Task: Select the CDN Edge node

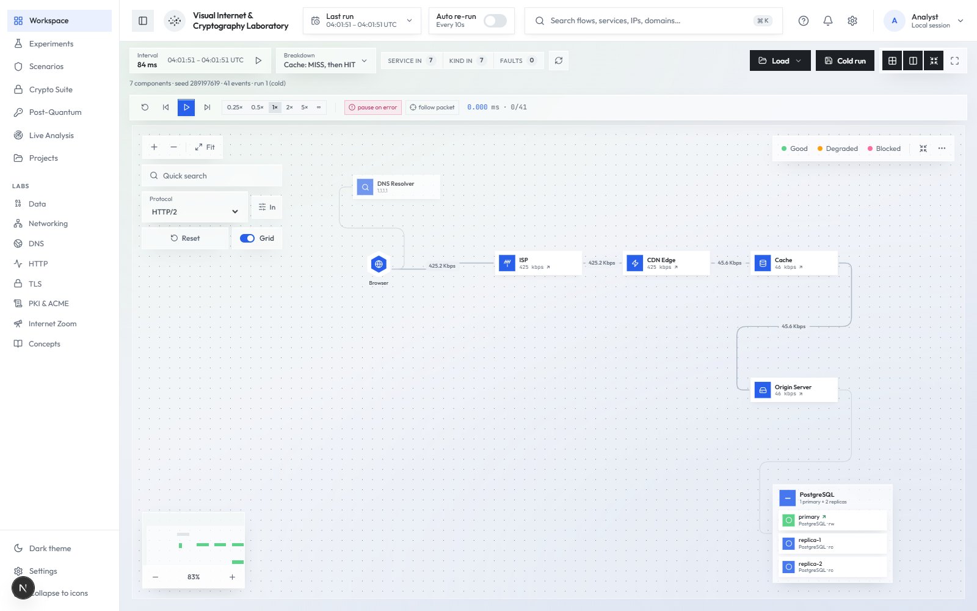Action: tap(667, 263)
